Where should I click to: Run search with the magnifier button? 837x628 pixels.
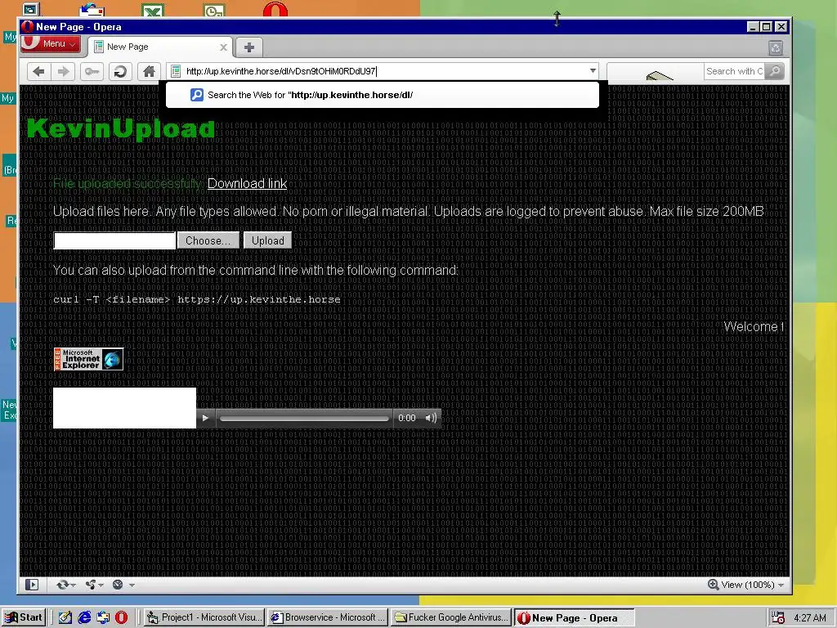click(x=775, y=71)
